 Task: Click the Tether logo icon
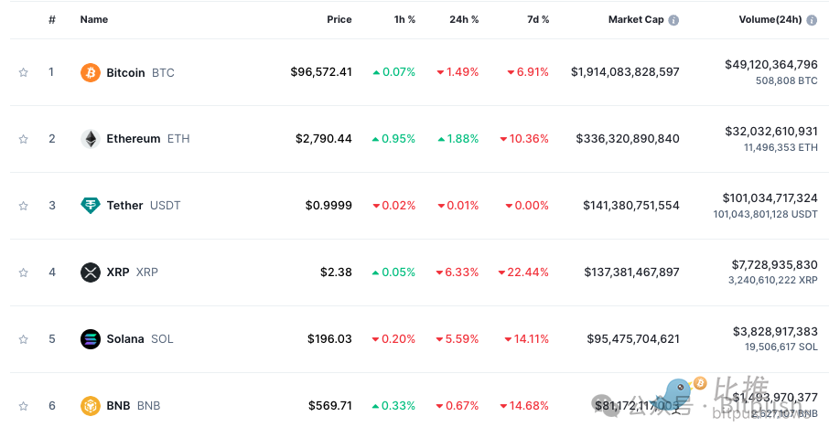[90, 206]
